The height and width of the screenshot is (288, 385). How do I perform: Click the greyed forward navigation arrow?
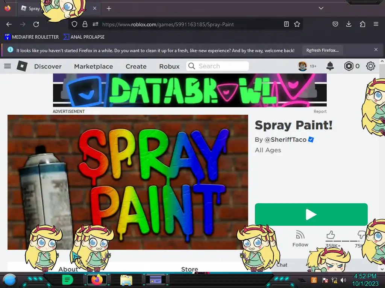point(23,24)
